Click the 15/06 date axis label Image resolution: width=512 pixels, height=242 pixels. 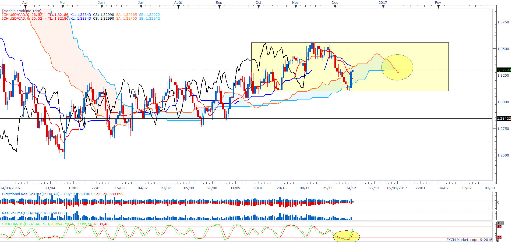[x=119, y=188]
